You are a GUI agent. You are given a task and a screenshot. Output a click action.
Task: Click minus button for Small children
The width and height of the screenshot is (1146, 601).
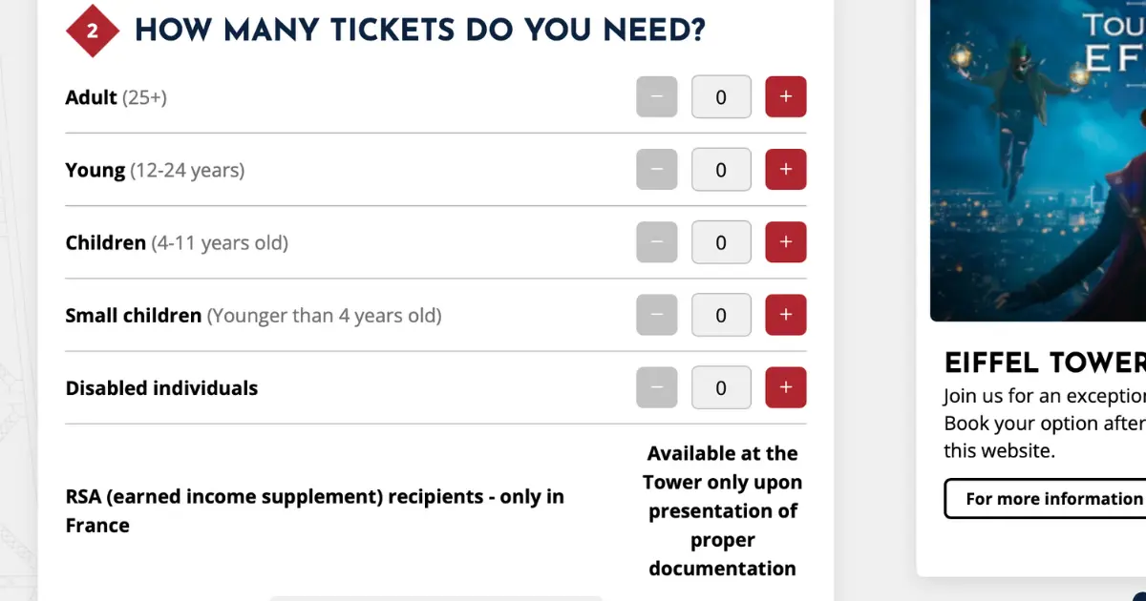[657, 315]
